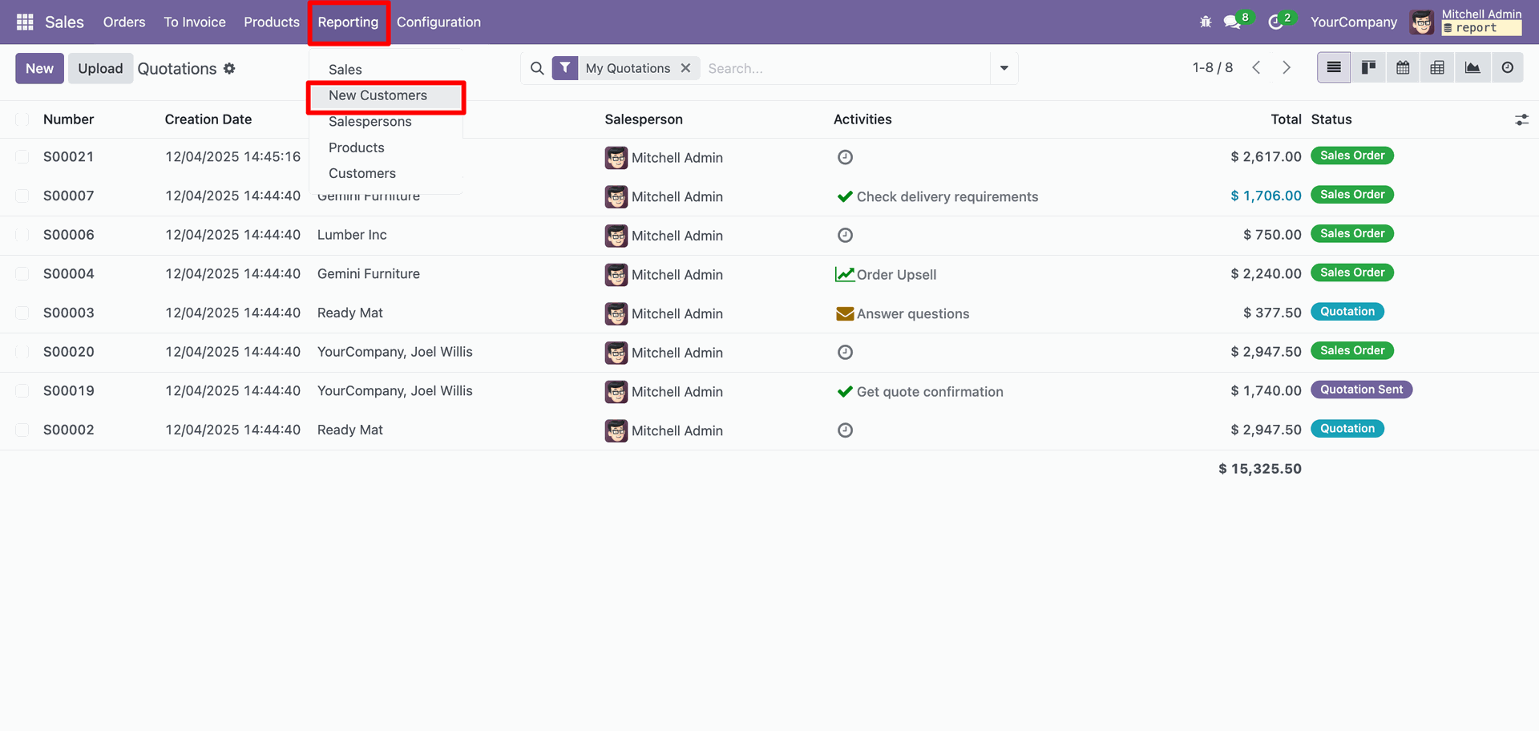Viewport: 1539px width, 731px height.
Task: Switch to Kanban view
Action: 1368,68
